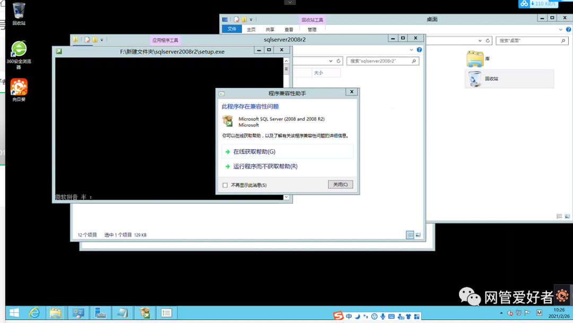
Task: Switch 桌面 window to details view
Action: (560, 217)
